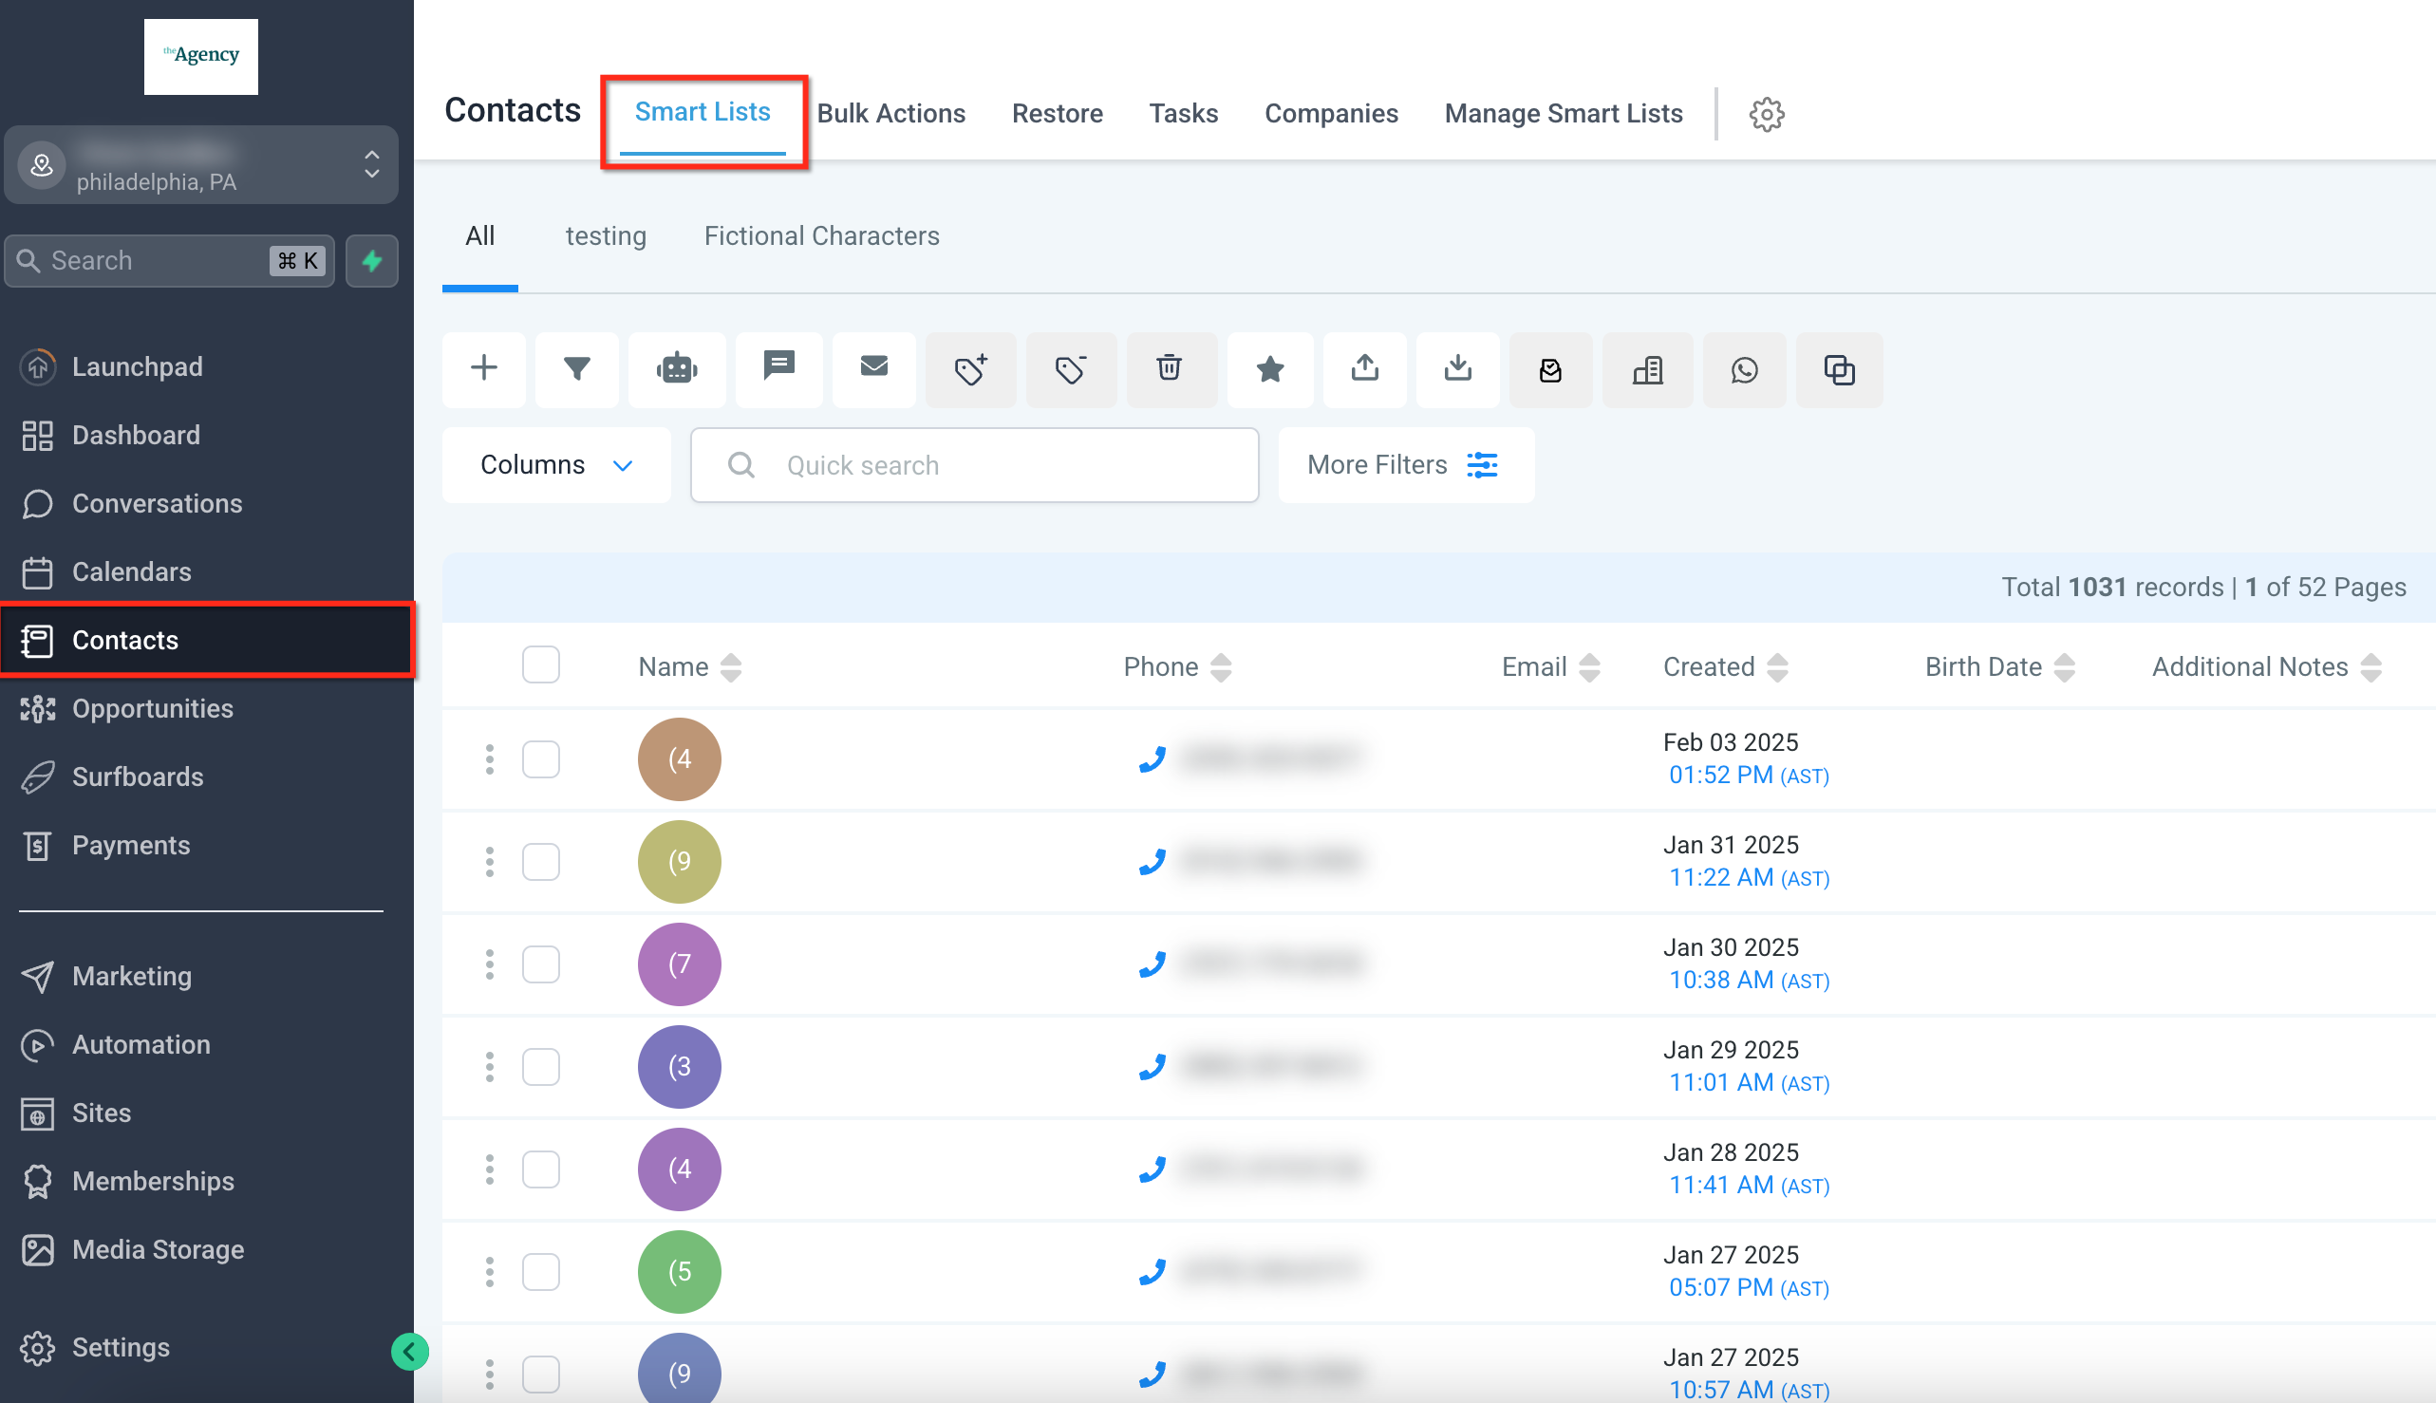The height and width of the screenshot is (1403, 2436).
Task: Expand the Columns dropdown
Action: click(x=556, y=465)
